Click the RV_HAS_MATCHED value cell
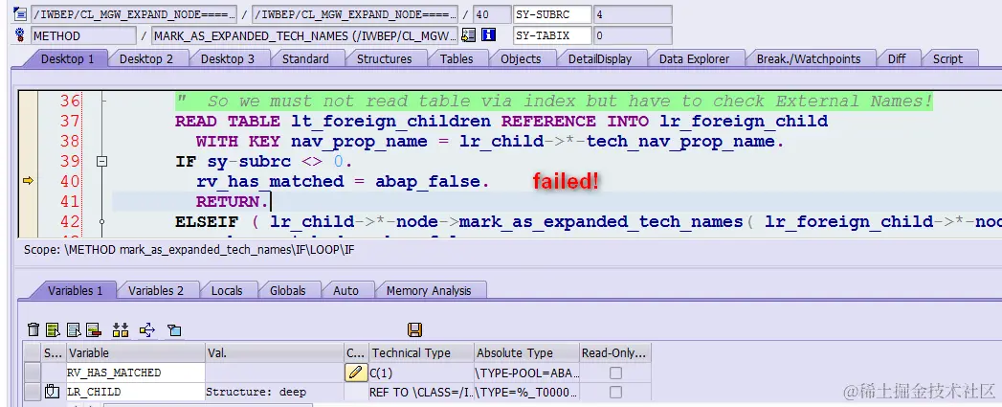 274,373
